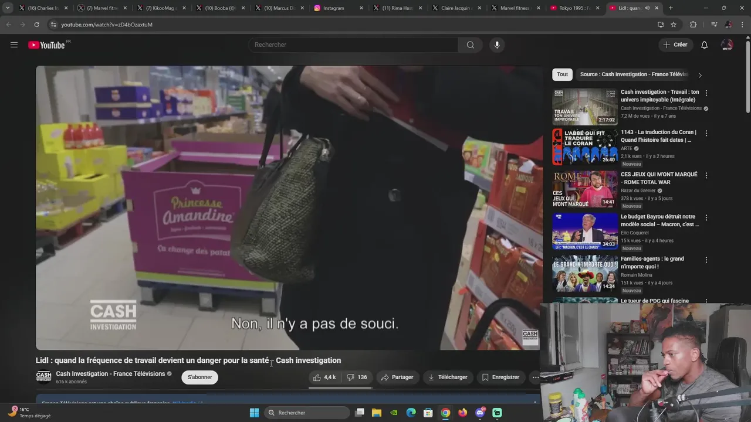Open Cash Investigation - France Télévisions channel link

(x=110, y=374)
